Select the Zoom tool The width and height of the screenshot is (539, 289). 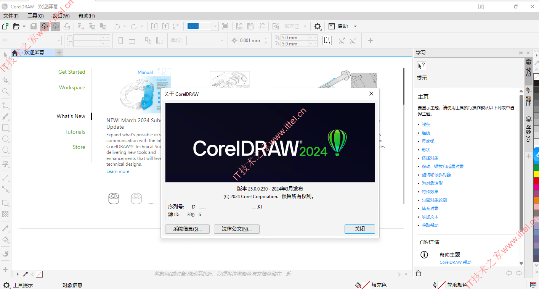pos(6,91)
